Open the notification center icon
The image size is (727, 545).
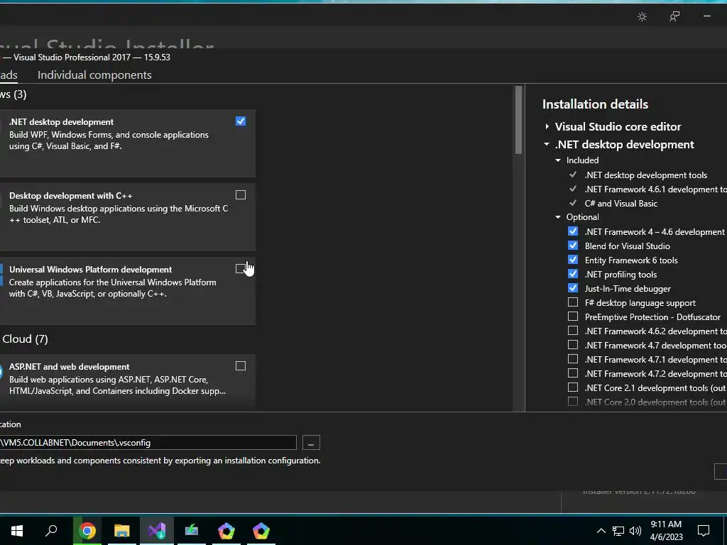pyautogui.click(x=704, y=531)
